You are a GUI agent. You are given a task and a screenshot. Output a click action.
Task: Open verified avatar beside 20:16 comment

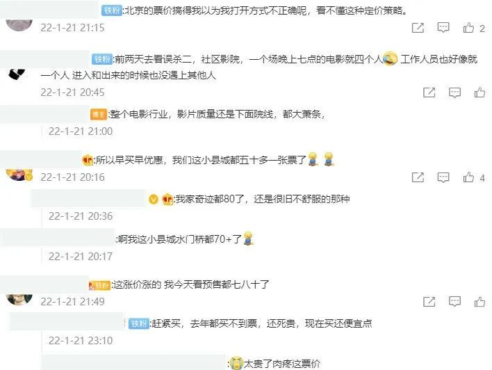(19, 175)
